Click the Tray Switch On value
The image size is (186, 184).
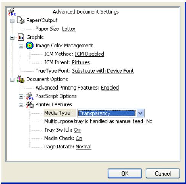pos(77,130)
